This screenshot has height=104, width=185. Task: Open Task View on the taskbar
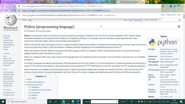pos(56,101)
